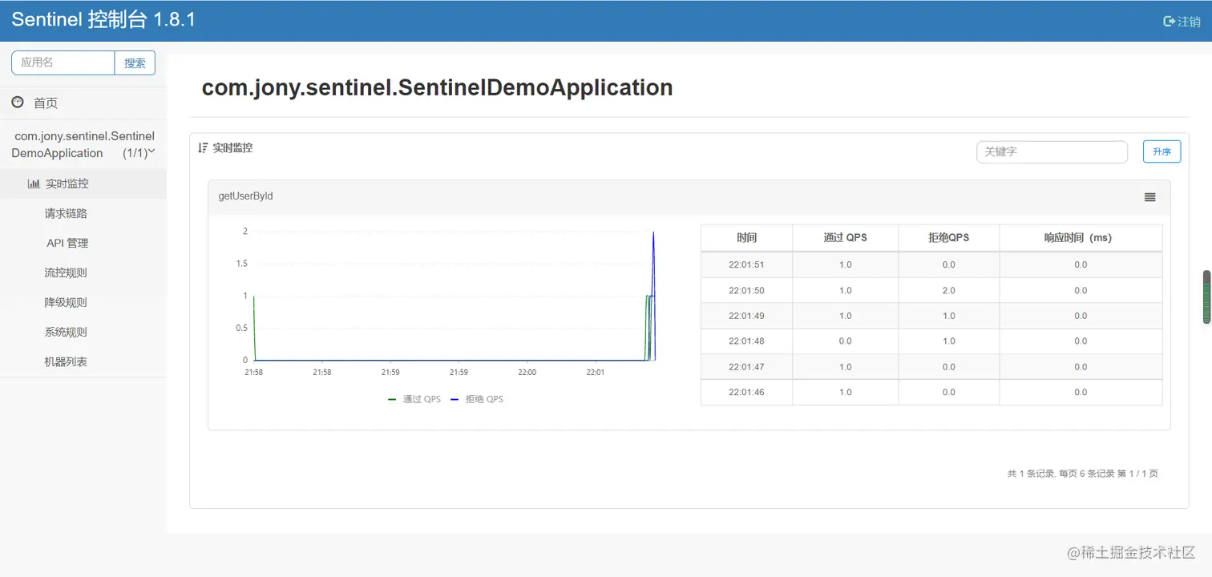Click the vertical scrollbar thumb at right edge

pyautogui.click(x=1206, y=297)
